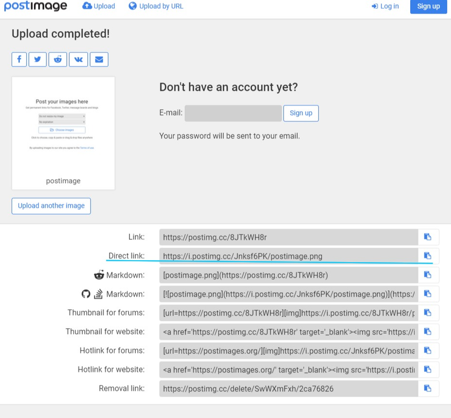Click the 'Upload completed!' heading

click(61, 34)
